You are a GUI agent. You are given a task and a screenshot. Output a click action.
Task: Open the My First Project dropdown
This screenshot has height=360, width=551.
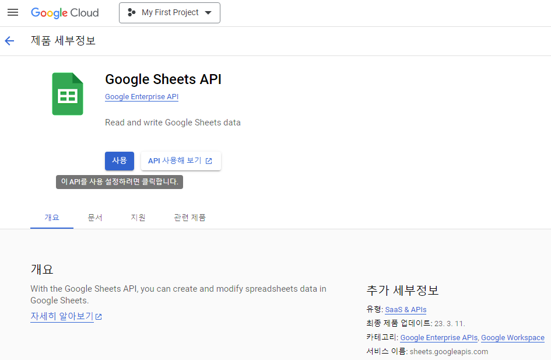point(169,13)
